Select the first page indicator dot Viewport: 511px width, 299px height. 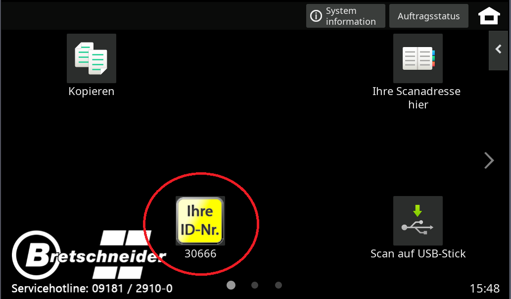(231, 285)
